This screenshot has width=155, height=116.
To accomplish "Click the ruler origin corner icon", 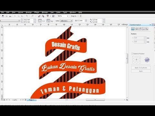I will click(2, 25).
